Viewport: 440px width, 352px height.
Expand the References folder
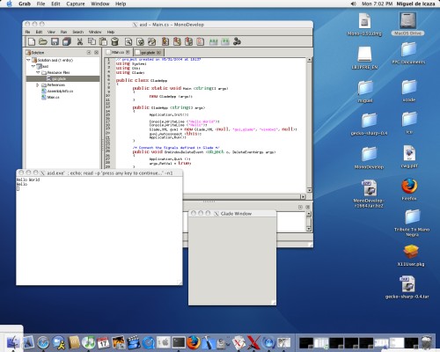coord(38,85)
